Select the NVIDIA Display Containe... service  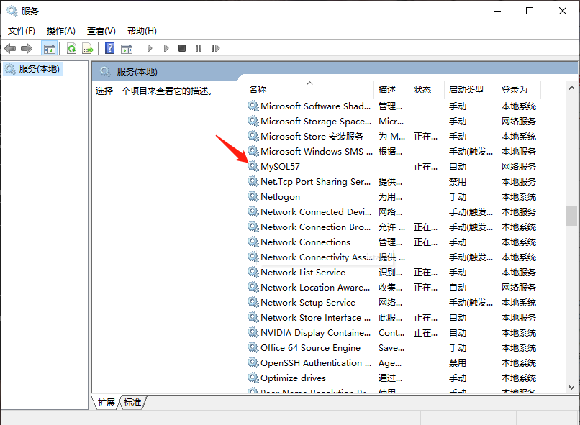(x=315, y=333)
